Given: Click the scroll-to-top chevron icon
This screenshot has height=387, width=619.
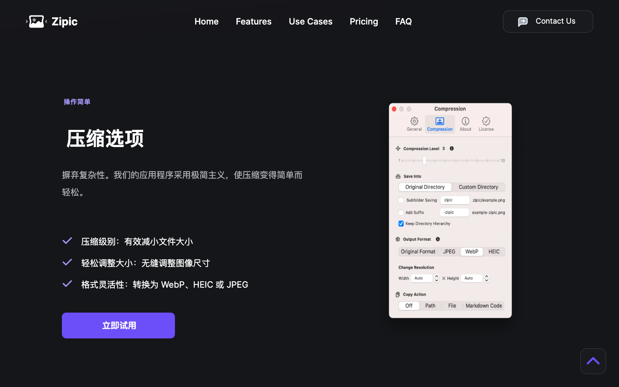Looking at the screenshot, I should (593, 361).
